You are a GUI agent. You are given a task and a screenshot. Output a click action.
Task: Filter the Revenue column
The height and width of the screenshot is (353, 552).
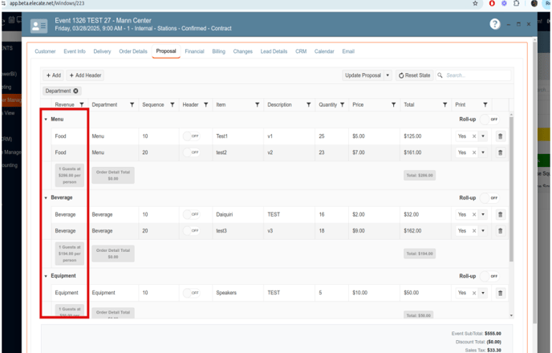82,105
